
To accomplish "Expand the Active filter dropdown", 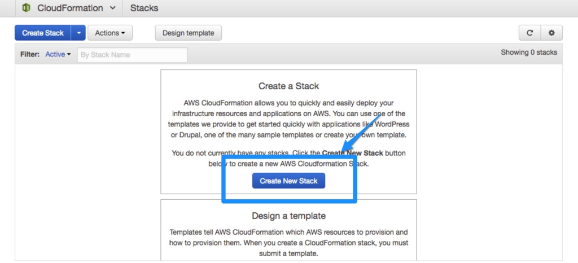I will pyautogui.click(x=58, y=55).
